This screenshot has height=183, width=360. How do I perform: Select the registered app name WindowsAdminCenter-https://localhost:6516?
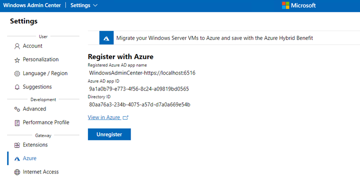tap(142, 73)
